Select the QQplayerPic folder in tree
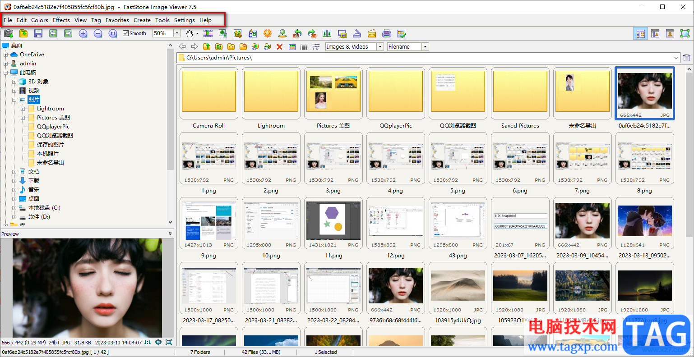 [x=53, y=127]
